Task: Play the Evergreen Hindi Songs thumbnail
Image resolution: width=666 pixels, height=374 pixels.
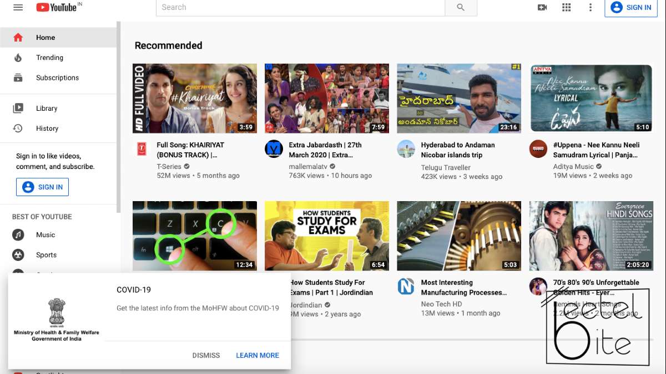Action: [x=591, y=235]
